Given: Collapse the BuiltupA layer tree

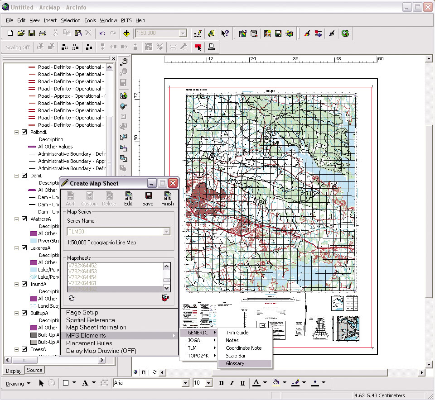Looking at the screenshot, I should [16, 313].
